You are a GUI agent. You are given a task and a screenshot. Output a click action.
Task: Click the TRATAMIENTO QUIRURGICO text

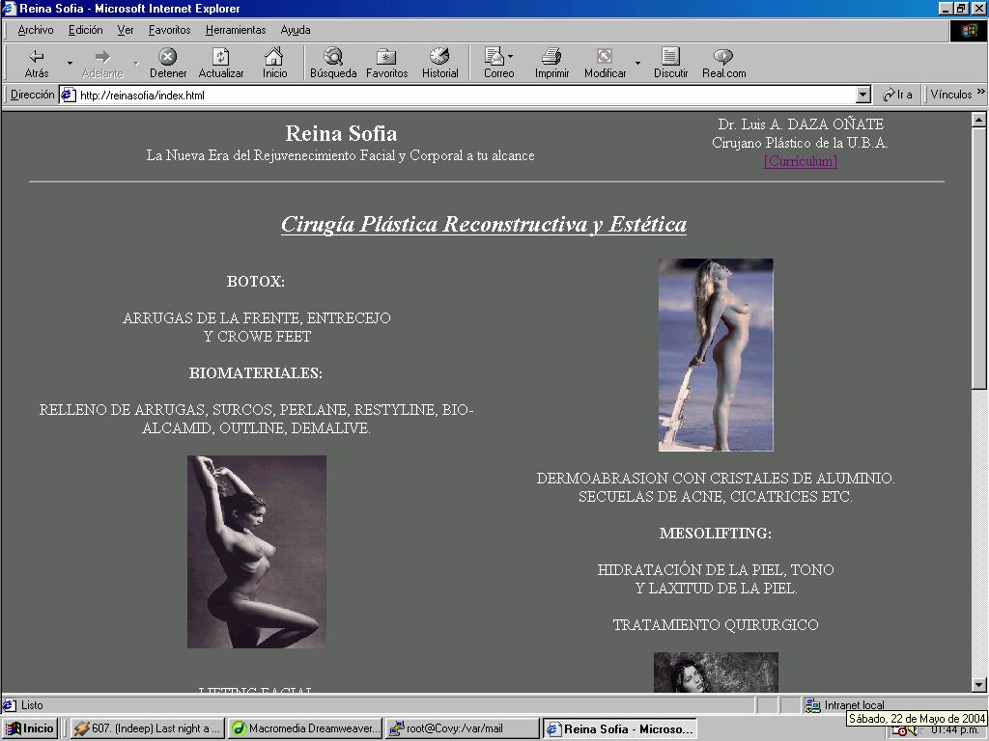[x=716, y=625]
